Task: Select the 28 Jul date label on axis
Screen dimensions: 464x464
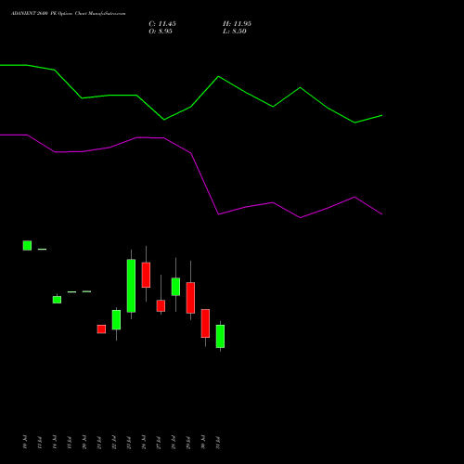Action: coord(174,442)
